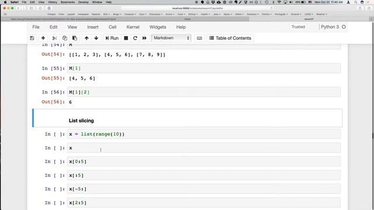
Task: Restart and run all with fast-forward icon
Action: pos(144,38)
